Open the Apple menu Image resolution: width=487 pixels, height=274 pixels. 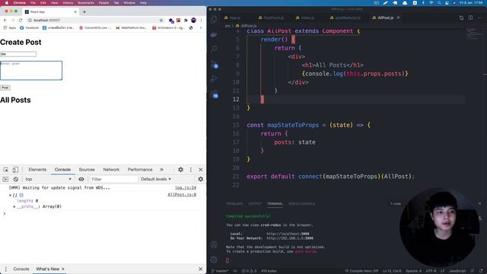click(x=6, y=3)
